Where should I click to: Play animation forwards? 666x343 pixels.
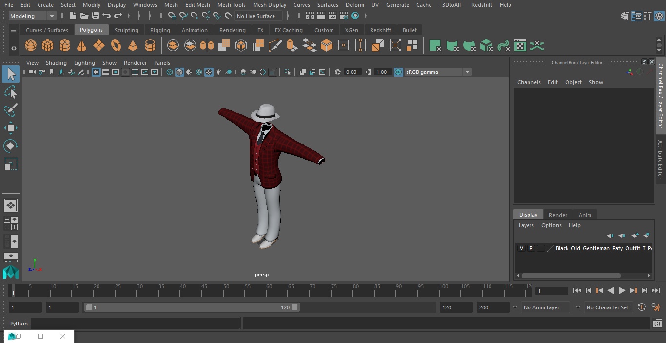point(622,290)
